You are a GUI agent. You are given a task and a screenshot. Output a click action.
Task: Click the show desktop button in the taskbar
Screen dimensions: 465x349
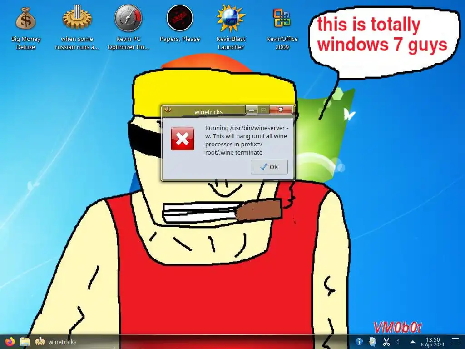coord(455,342)
